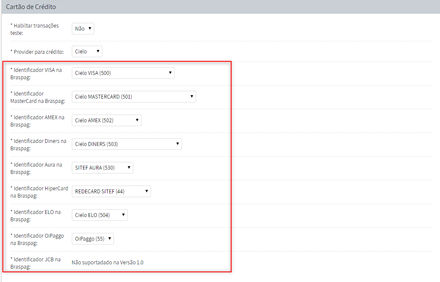
Task: Click the Identificador MasterCard na Braspag label
Action: (37, 97)
